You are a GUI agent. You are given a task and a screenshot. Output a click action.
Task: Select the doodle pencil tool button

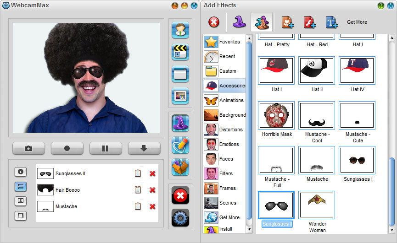pyautogui.click(x=180, y=145)
